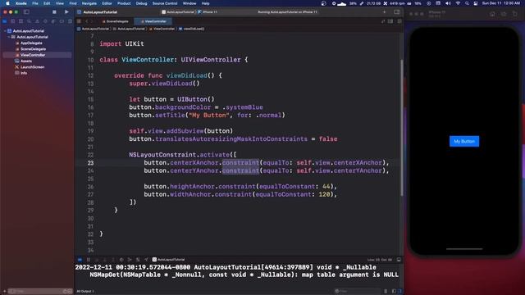
Task: Click the Simulator screenshot icon
Action: [x=504, y=14]
